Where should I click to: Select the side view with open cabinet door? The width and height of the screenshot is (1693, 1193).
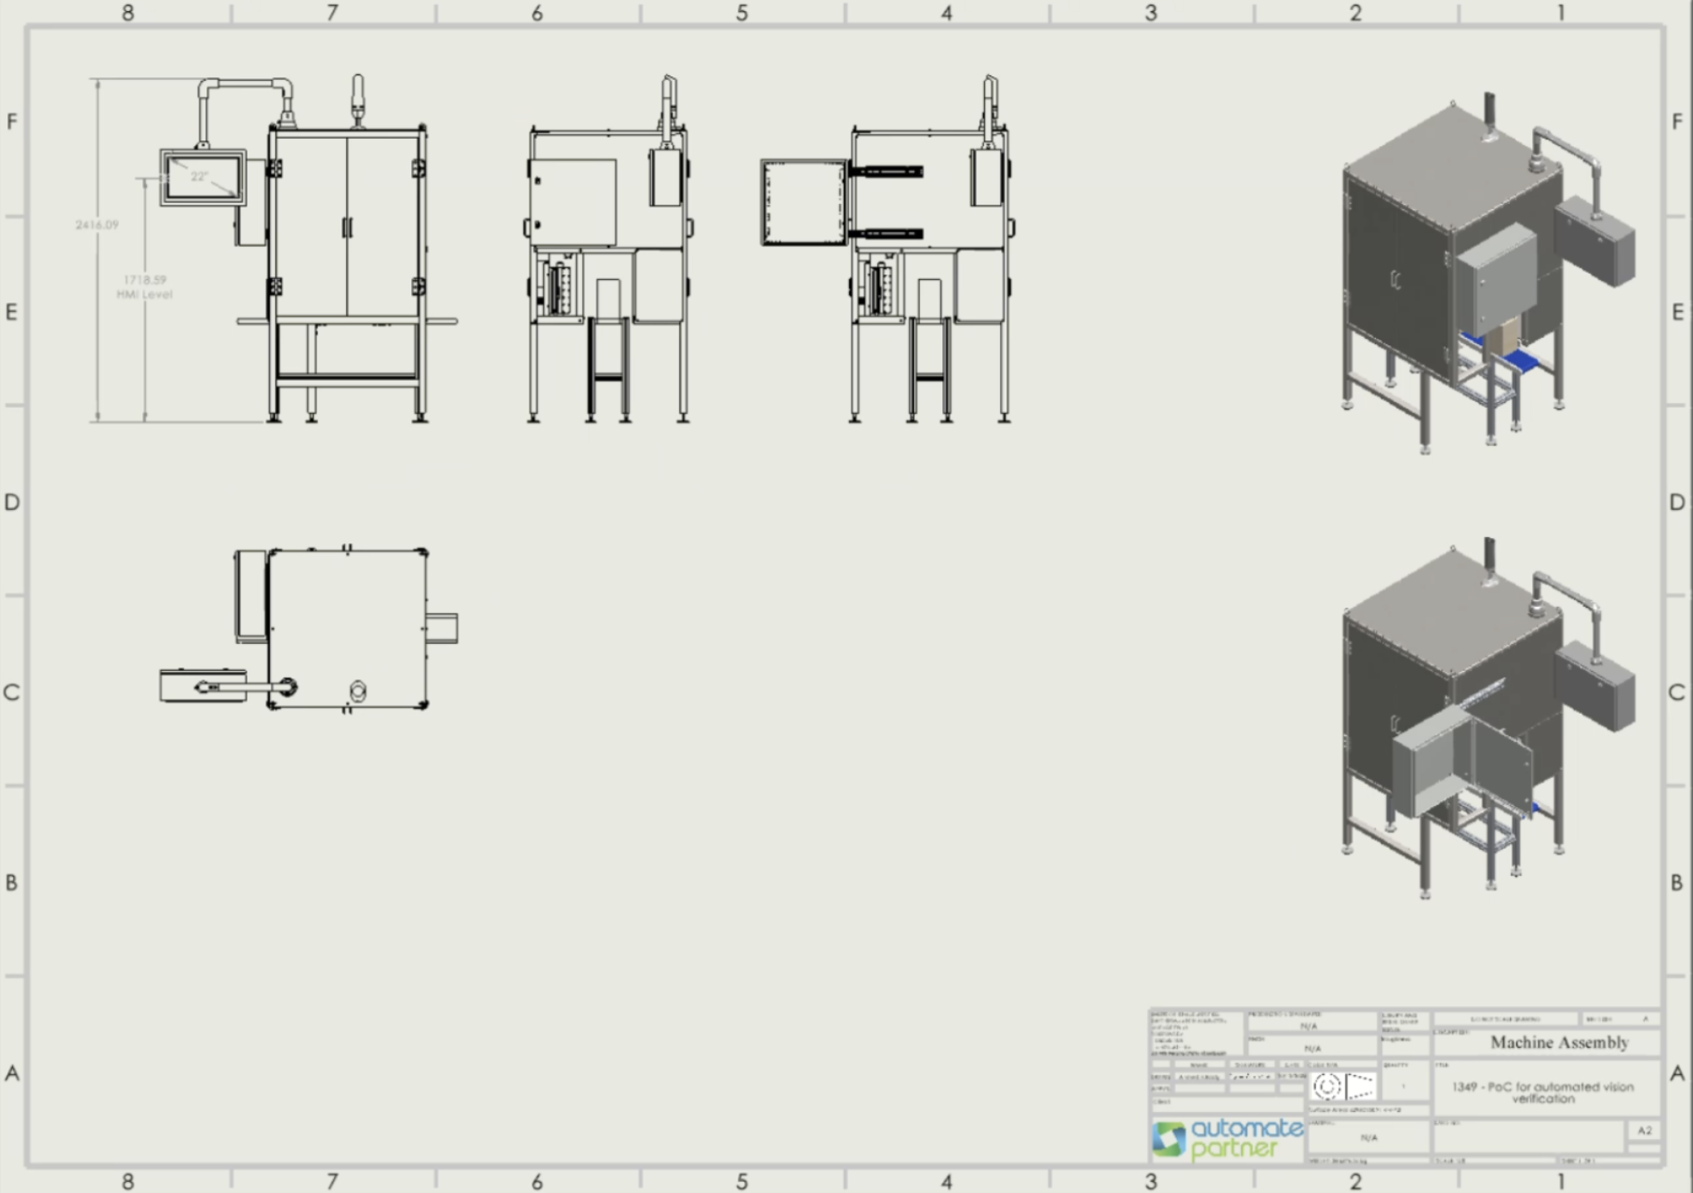tap(886, 249)
